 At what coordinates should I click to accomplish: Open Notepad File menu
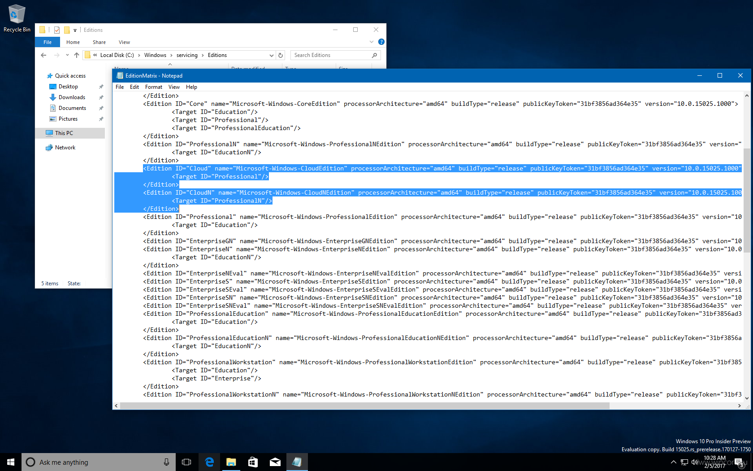coord(120,87)
